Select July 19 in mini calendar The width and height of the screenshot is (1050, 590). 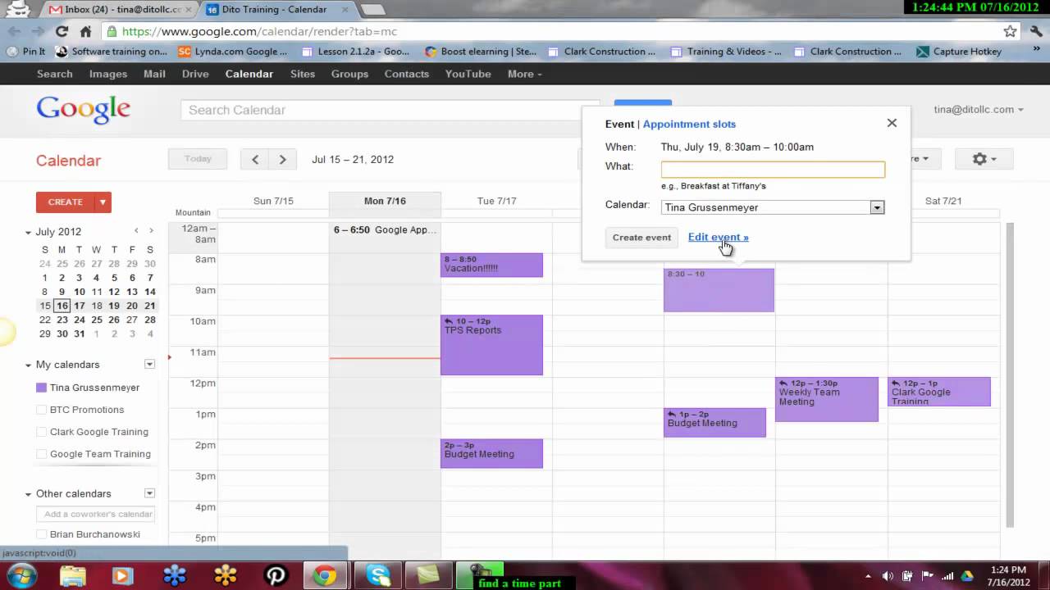(114, 306)
